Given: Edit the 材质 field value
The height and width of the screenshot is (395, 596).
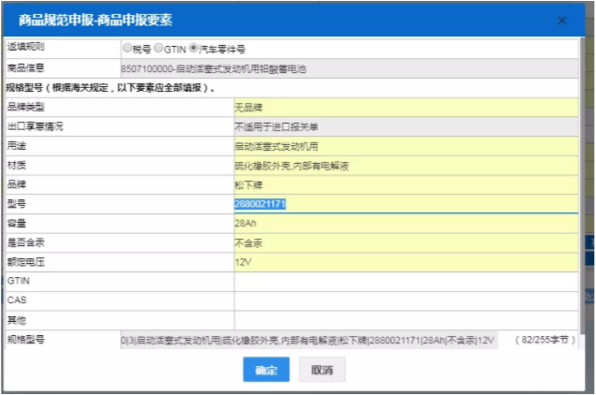Looking at the screenshot, I should pyautogui.click(x=404, y=166).
